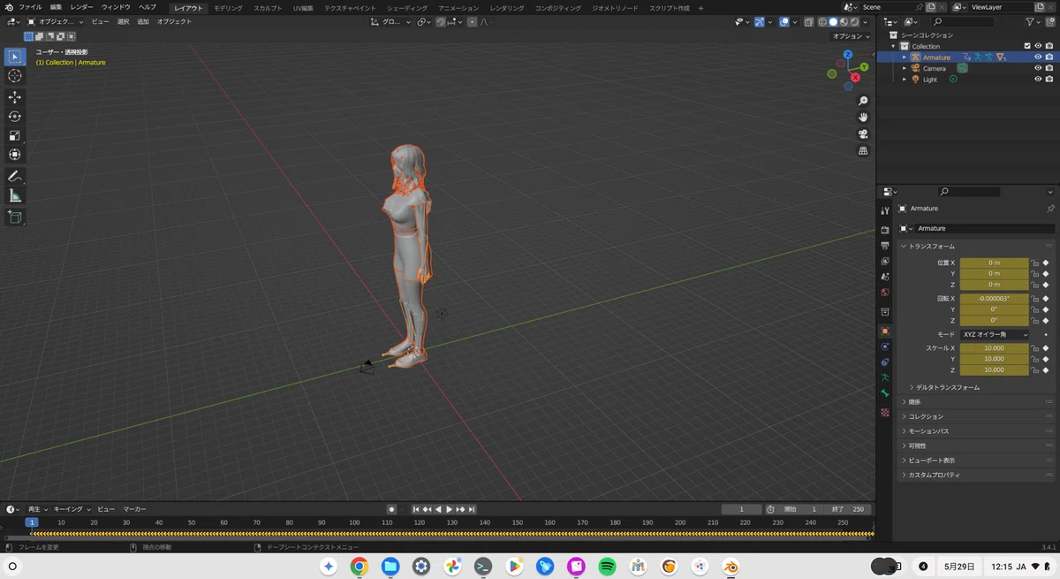
Task: Switch to the シェーディング workspace tab
Action: [407, 8]
